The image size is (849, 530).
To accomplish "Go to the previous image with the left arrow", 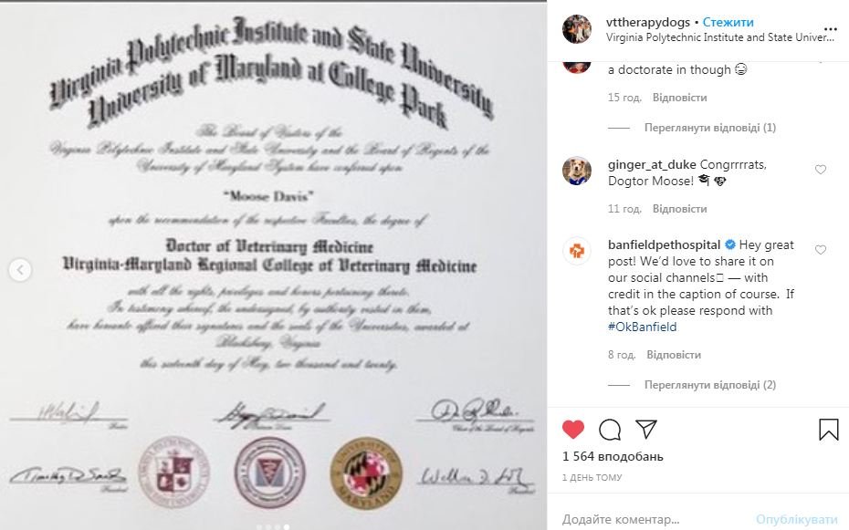I will pos(21,269).
